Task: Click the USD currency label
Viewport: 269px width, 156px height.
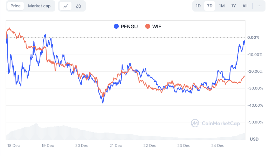Action: pyautogui.click(x=254, y=139)
